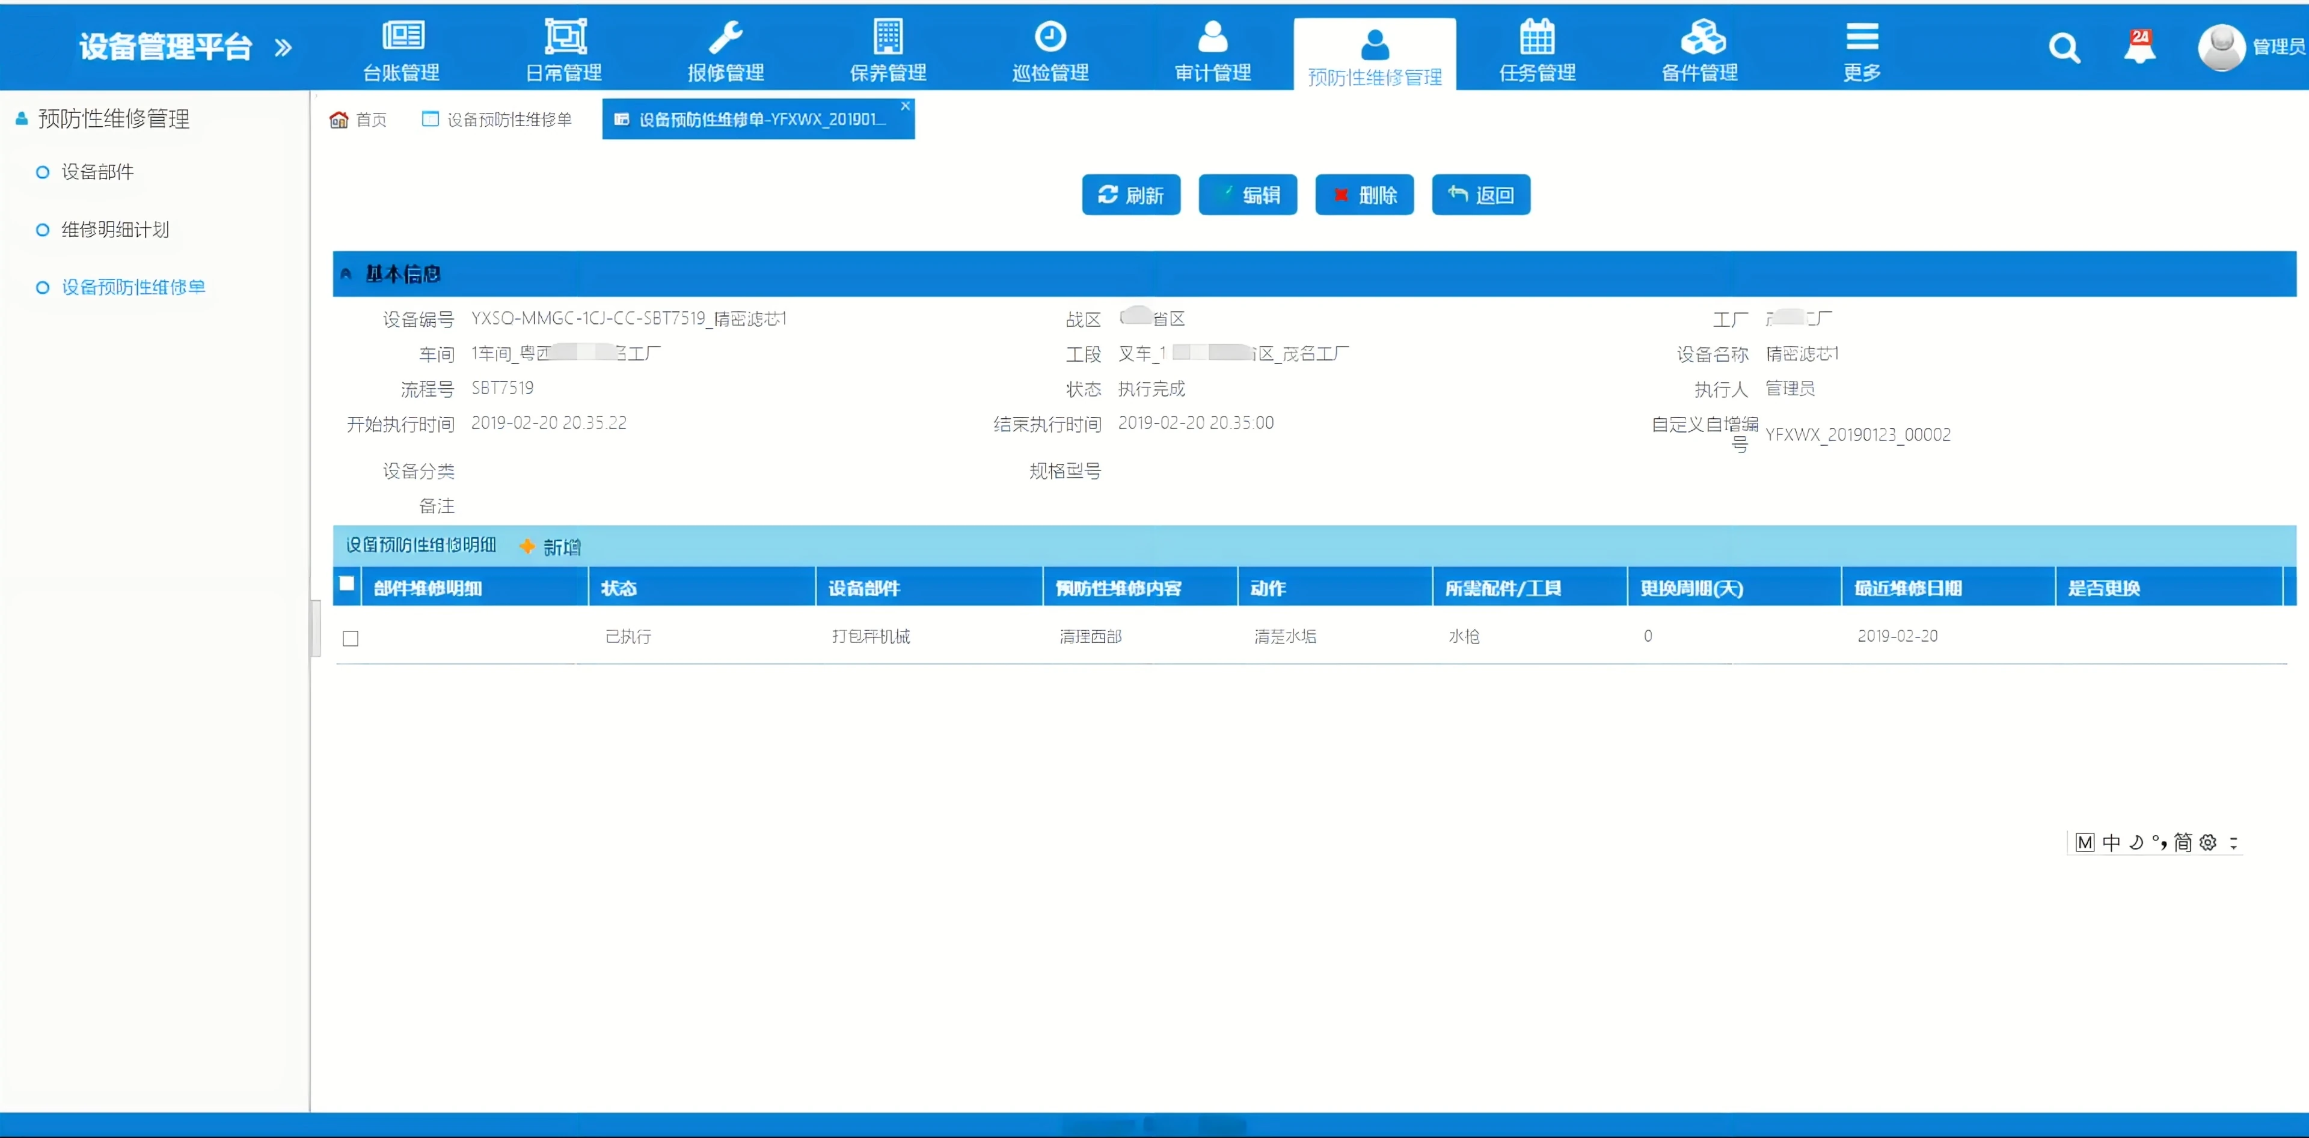Go to the 首页 home tab

[358, 119]
